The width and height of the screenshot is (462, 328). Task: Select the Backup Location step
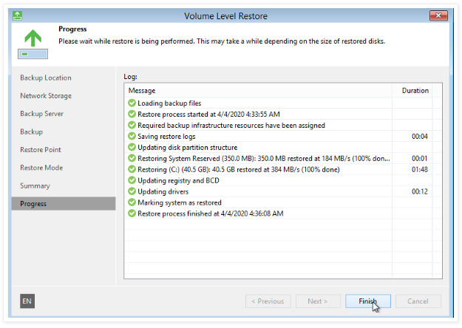tap(46, 78)
